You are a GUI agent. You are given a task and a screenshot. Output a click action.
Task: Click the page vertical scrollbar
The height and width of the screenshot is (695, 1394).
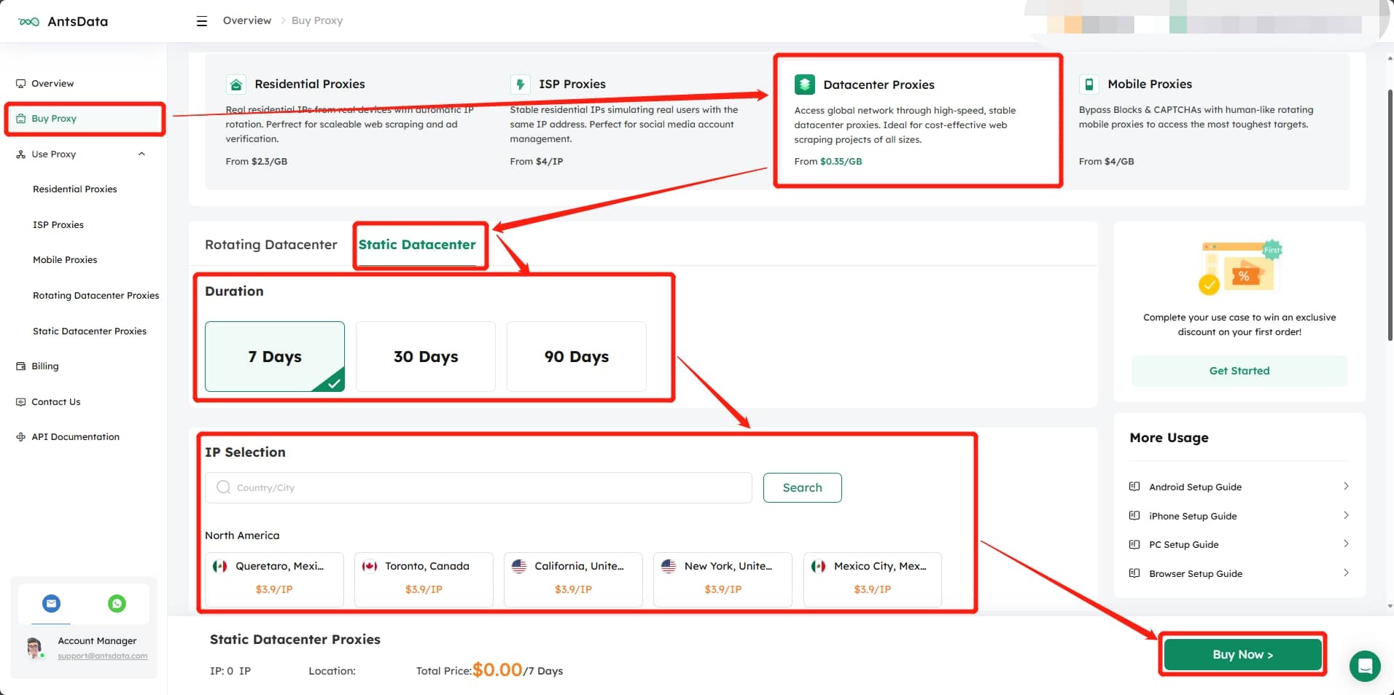[x=1390, y=216]
